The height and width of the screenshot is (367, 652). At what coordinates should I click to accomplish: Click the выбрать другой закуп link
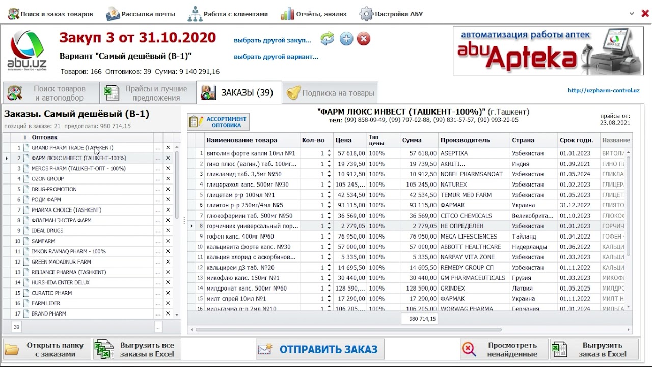(x=273, y=40)
